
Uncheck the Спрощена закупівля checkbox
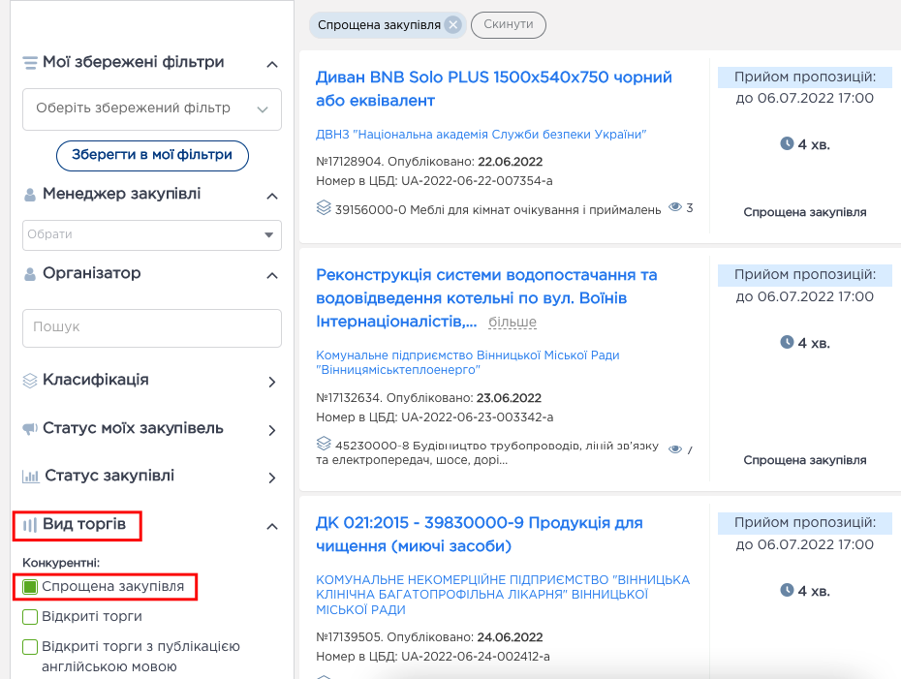[x=30, y=587]
